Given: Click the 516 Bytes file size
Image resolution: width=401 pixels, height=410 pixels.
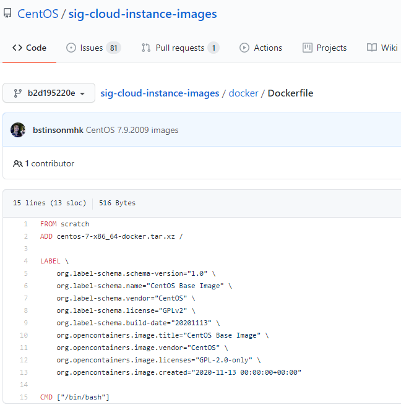Looking at the screenshot, I should [x=117, y=203].
